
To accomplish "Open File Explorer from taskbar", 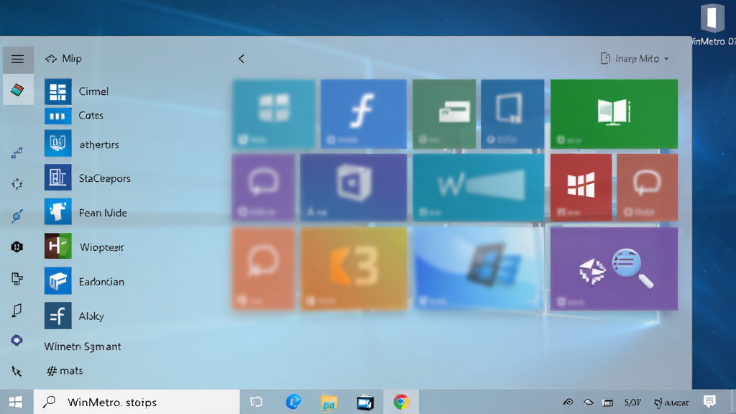I will tap(329, 402).
